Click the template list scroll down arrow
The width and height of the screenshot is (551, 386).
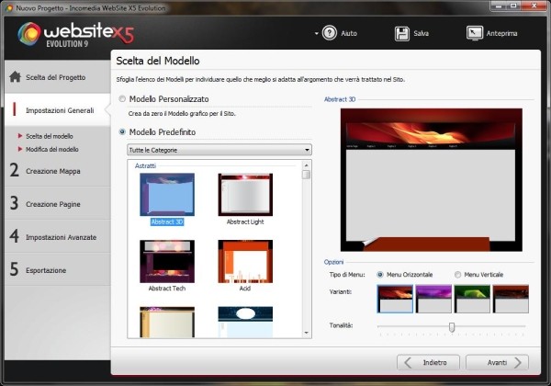click(307, 333)
